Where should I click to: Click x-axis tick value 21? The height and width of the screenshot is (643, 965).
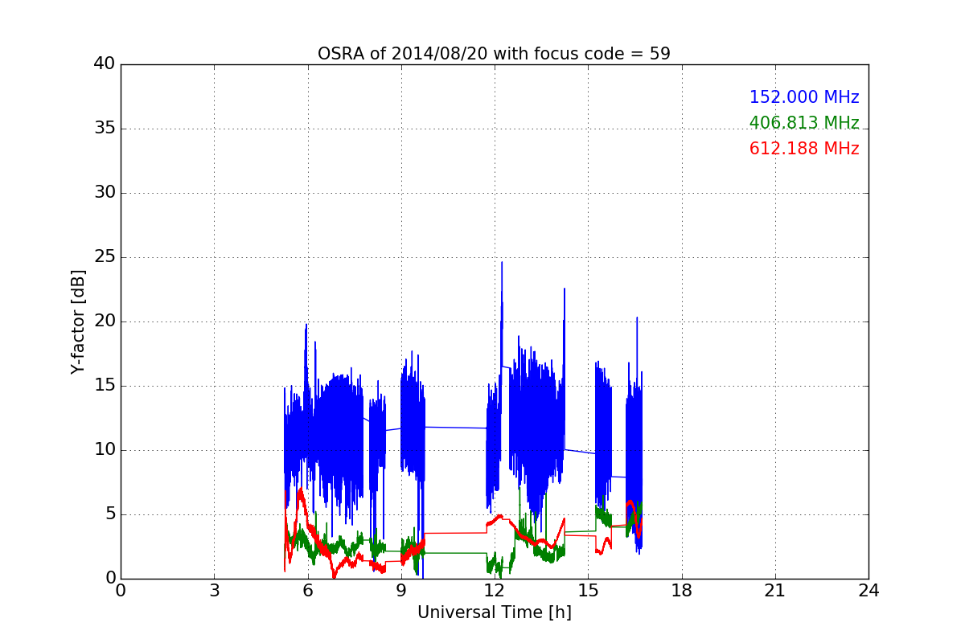(x=775, y=591)
